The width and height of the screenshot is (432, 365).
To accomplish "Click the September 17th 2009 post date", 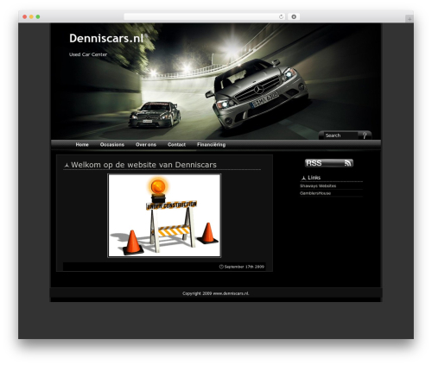I will [245, 267].
